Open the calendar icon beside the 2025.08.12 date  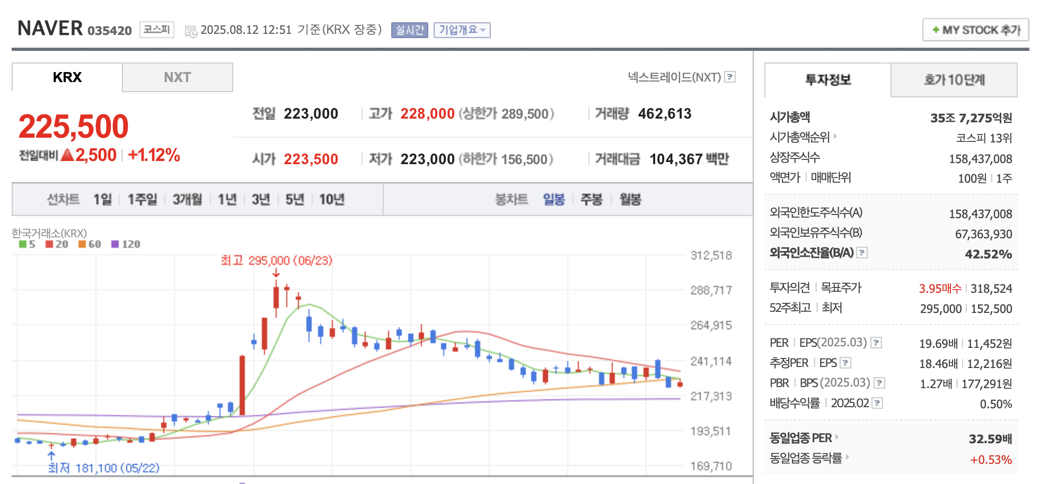(191, 31)
